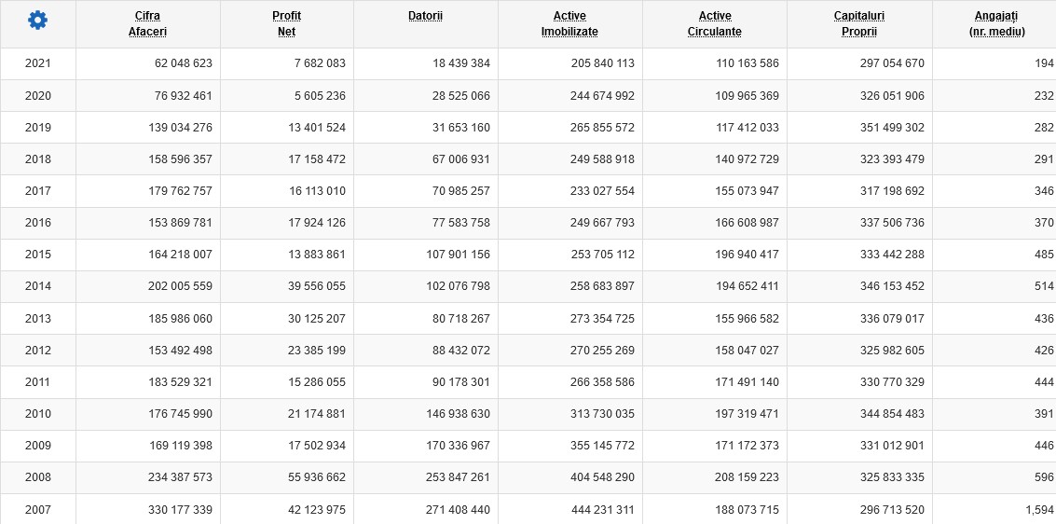Select the Capitaluri Proprii column header

(859, 23)
